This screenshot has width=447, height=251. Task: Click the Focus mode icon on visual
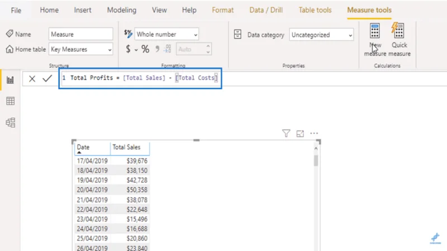(x=300, y=133)
